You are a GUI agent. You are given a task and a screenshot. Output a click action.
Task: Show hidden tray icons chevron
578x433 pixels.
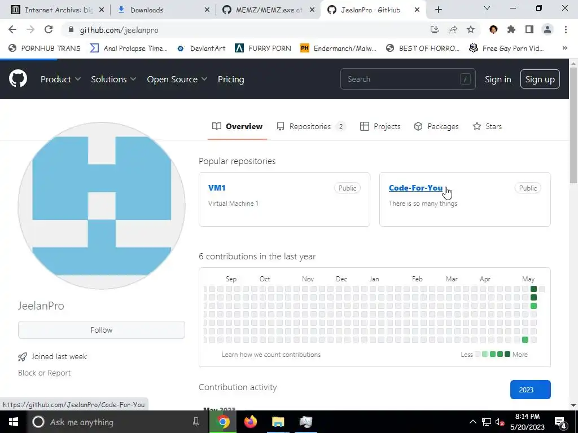(472, 422)
